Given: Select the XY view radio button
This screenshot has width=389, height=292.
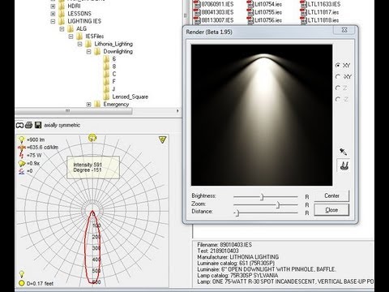Looking at the screenshot, I should click(x=338, y=65).
